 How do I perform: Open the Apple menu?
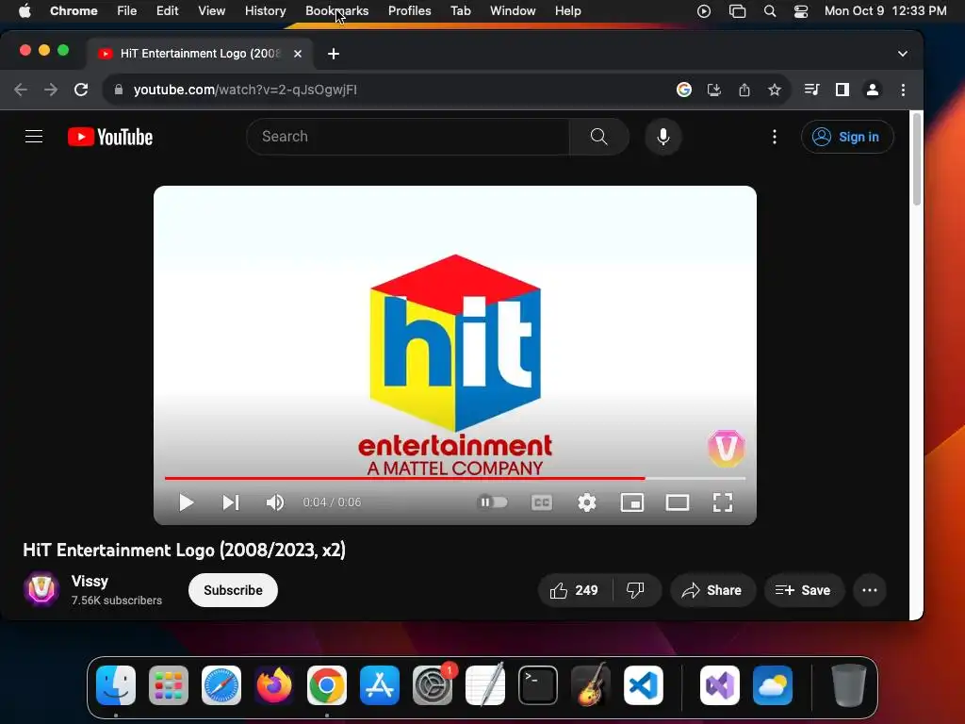(x=25, y=11)
